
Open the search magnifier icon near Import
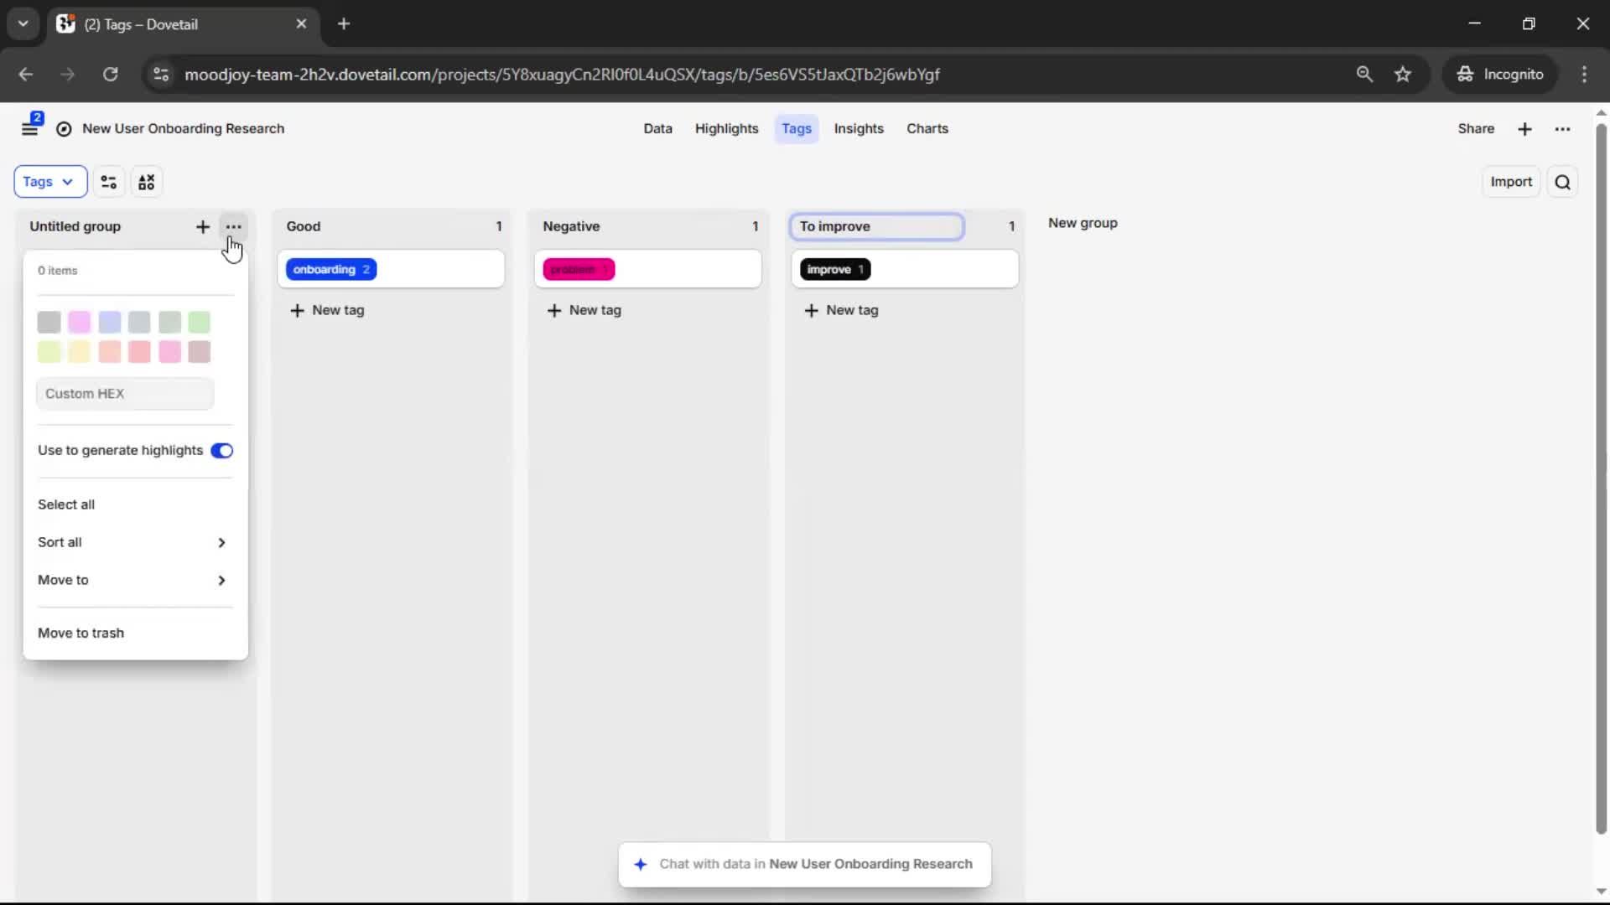(1562, 182)
